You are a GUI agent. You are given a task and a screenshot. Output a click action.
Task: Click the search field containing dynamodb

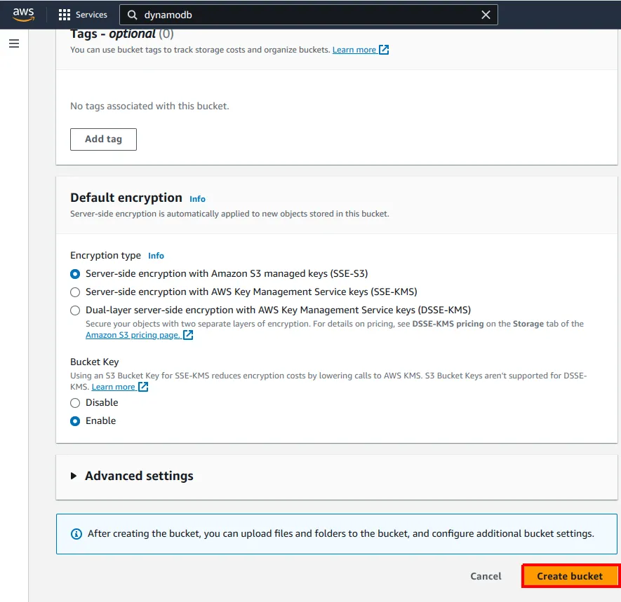[308, 15]
